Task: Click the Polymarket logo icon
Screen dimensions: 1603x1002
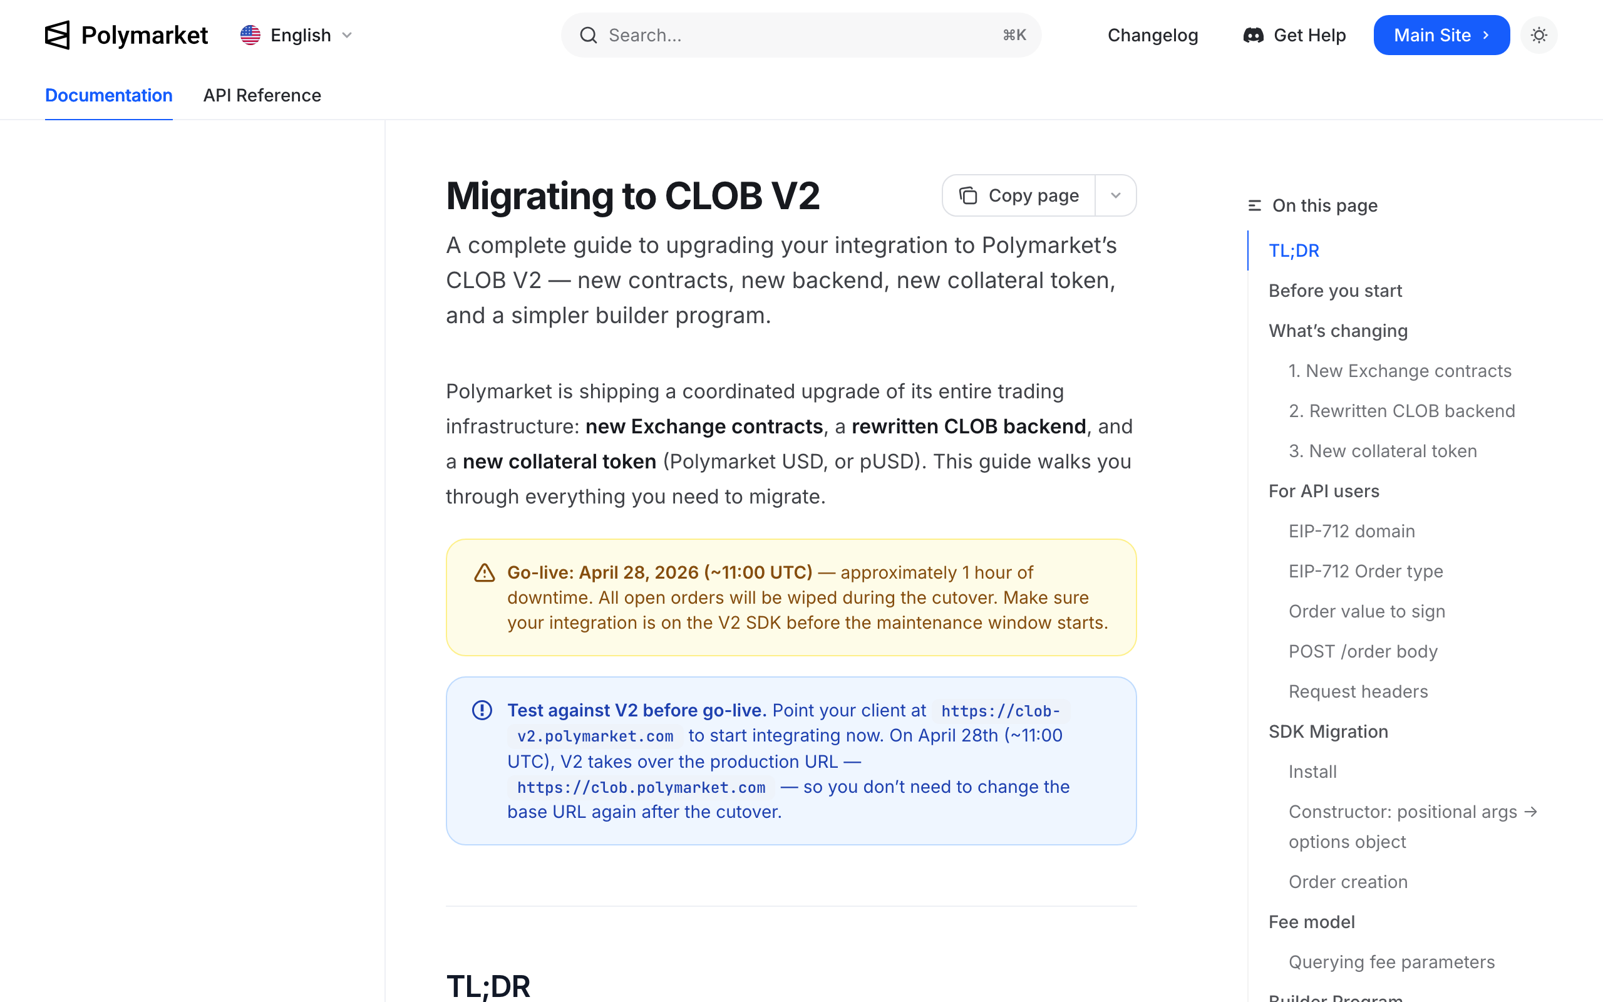Action: (x=57, y=35)
